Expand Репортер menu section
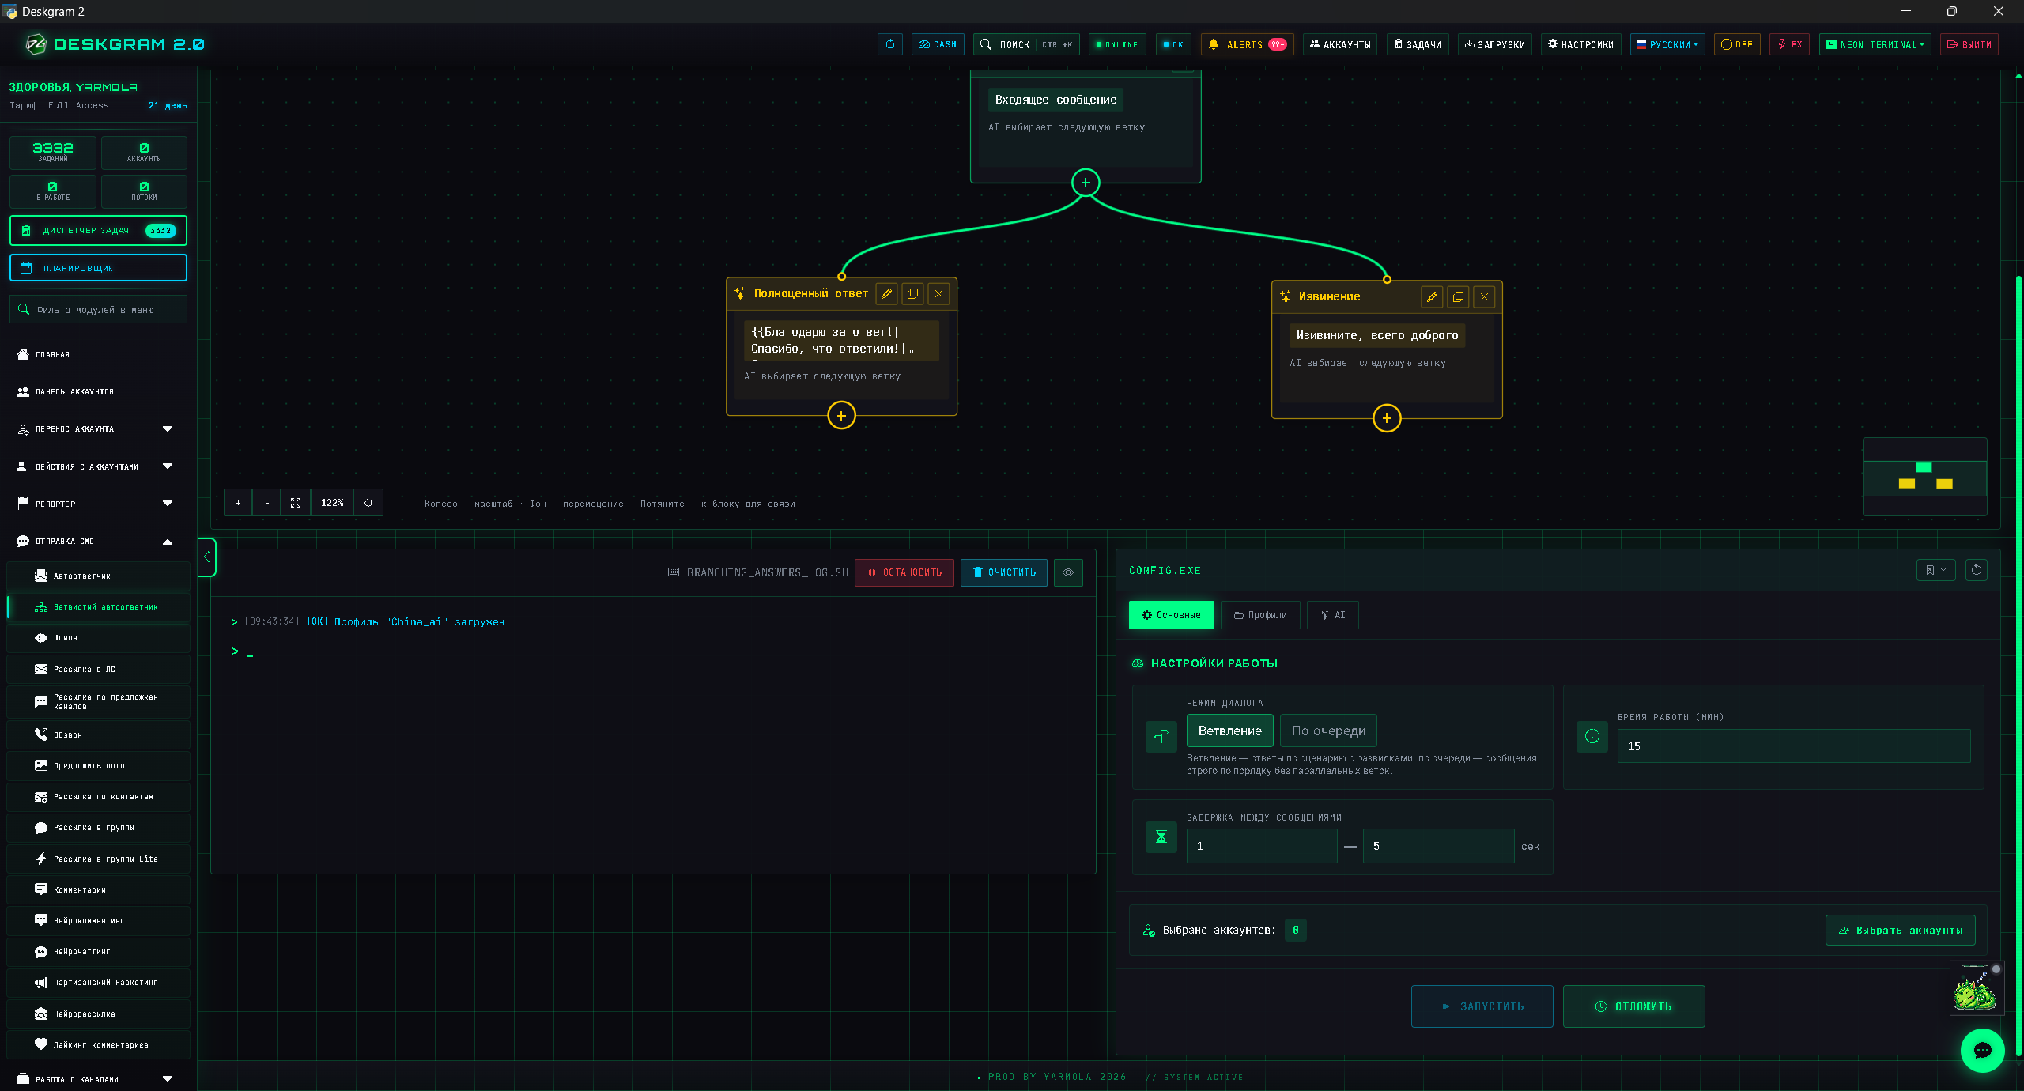2024x1091 pixels. (98, 504)
